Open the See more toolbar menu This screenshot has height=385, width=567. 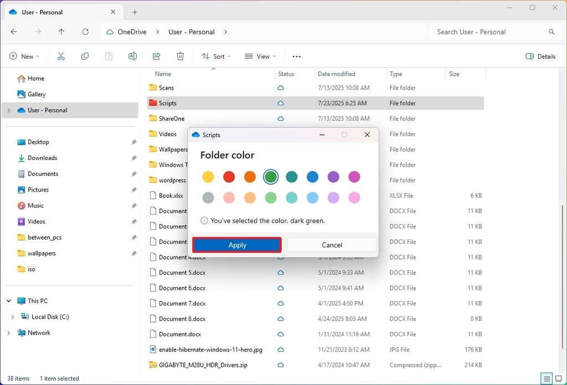[296, 56]
